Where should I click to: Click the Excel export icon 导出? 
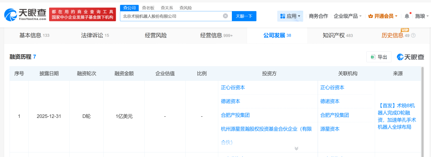[x=373, y=57]
